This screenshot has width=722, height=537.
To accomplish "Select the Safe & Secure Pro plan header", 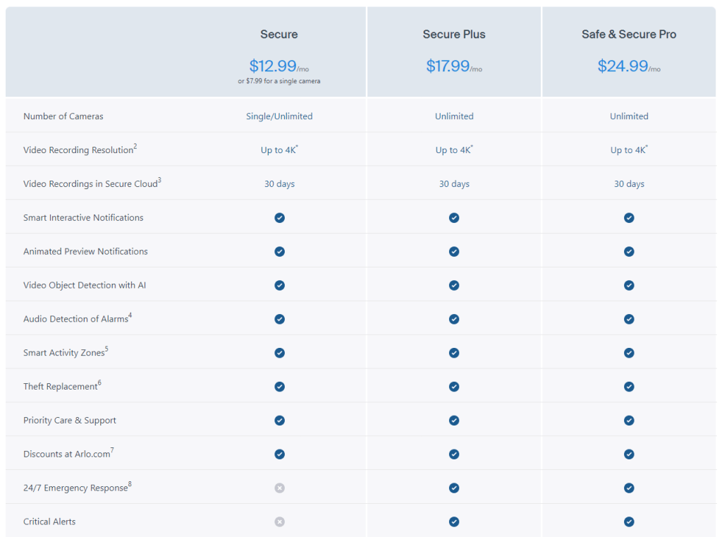I will (x=629, y=35).
